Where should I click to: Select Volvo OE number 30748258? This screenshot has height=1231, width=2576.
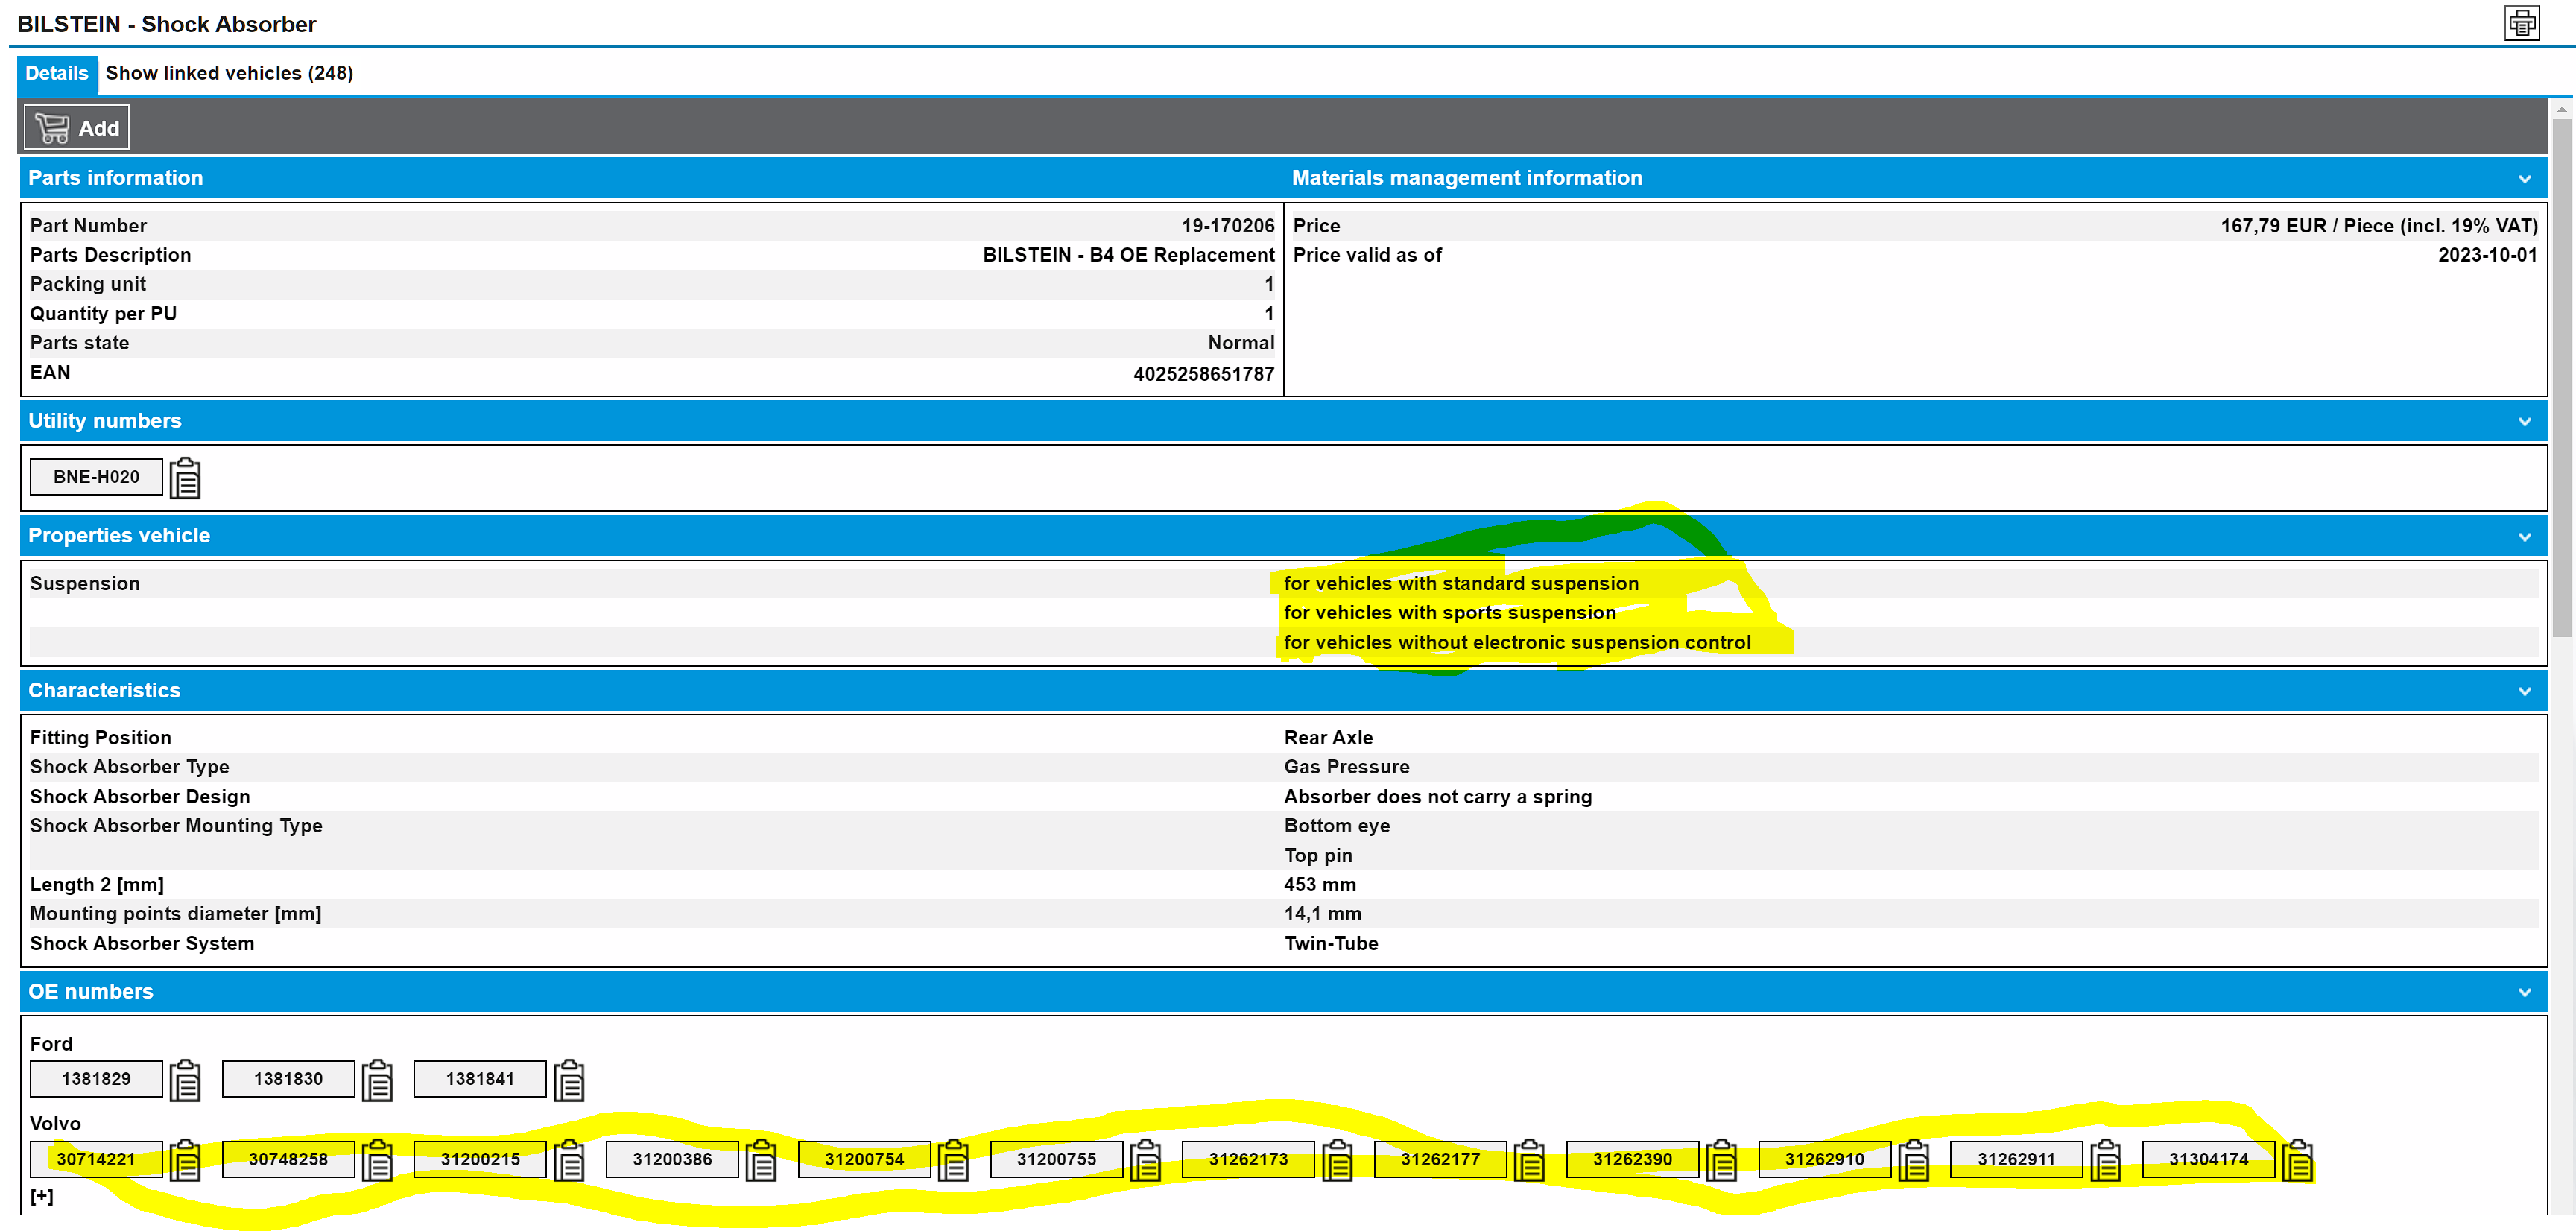point(288,1159)
